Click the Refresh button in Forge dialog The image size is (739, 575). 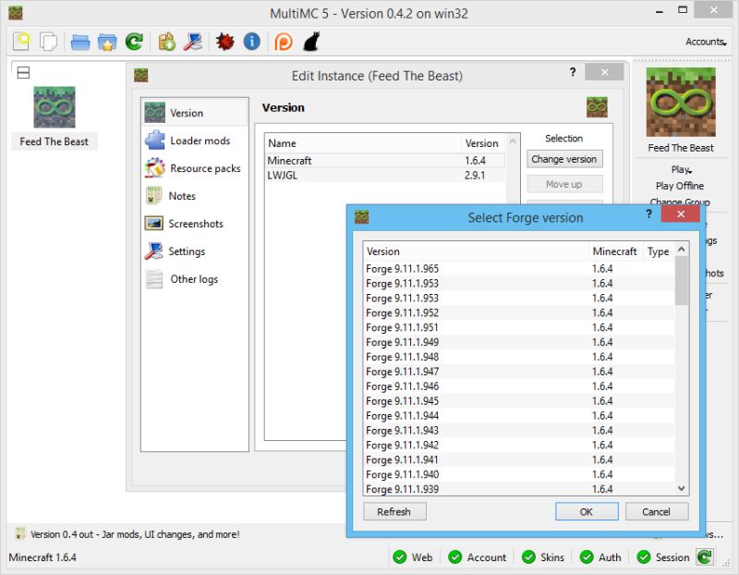click(394, 511)
